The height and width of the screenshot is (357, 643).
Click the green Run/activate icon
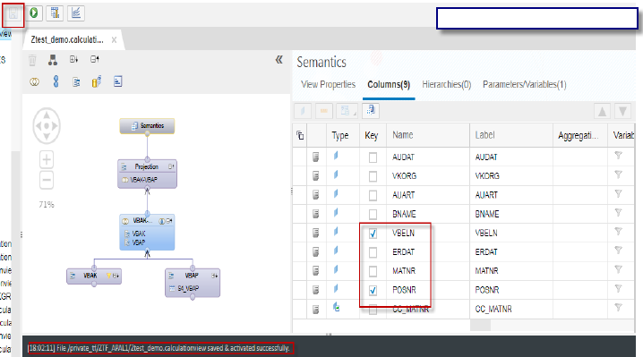pyautogui.click(x=34, y=13)
